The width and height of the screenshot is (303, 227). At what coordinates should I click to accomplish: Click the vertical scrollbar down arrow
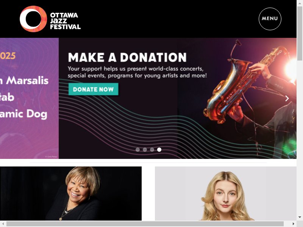(300, 217)
